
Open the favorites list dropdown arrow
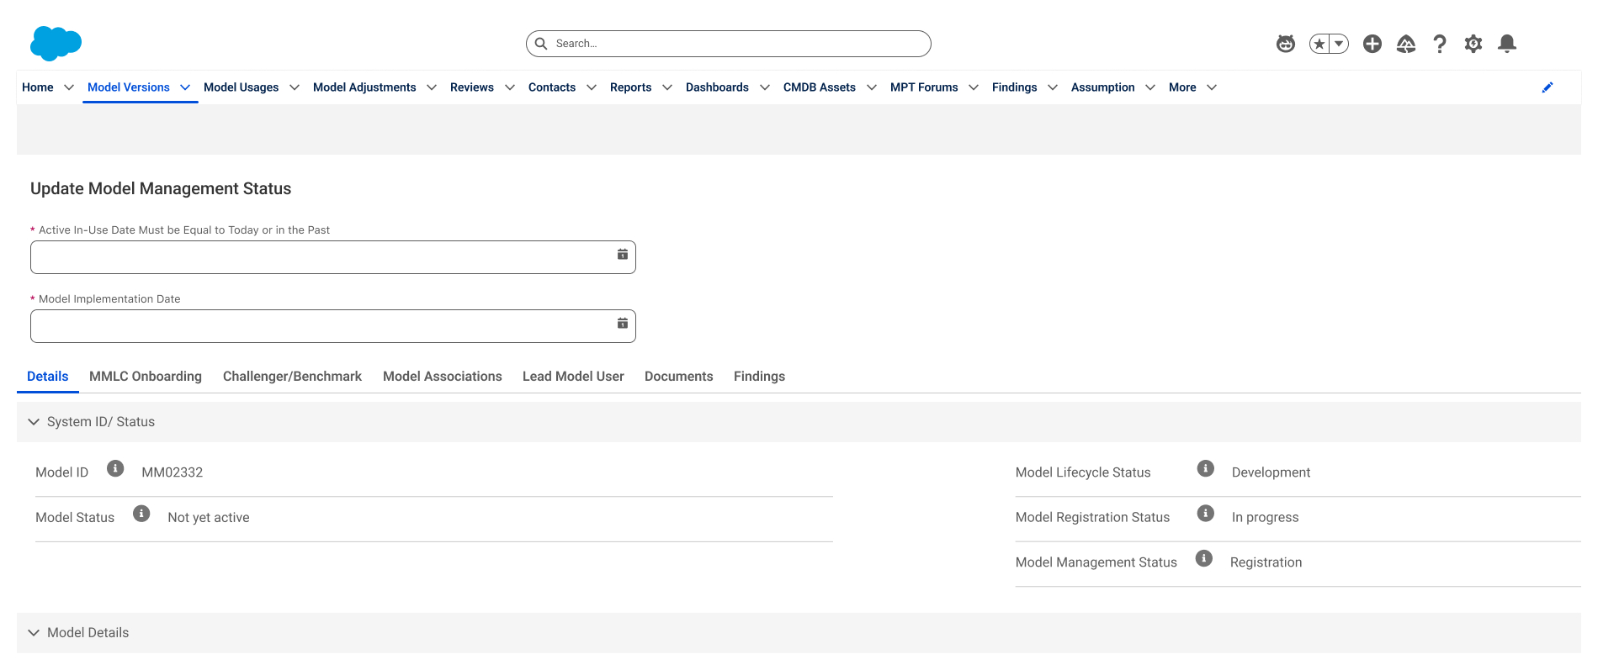click(x=1339, y=44)
